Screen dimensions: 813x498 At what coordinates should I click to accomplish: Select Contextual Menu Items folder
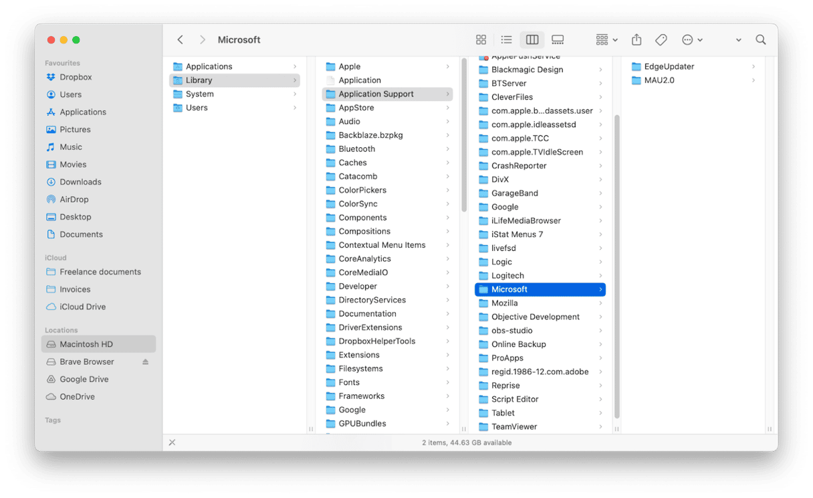[387, 245]
